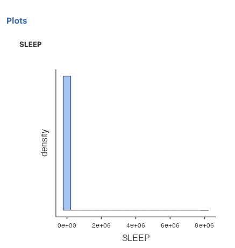Click the horizontal x-axis line
Image resolution: width=235 pixels, height=248 pixels.
(x=136, y=217)
